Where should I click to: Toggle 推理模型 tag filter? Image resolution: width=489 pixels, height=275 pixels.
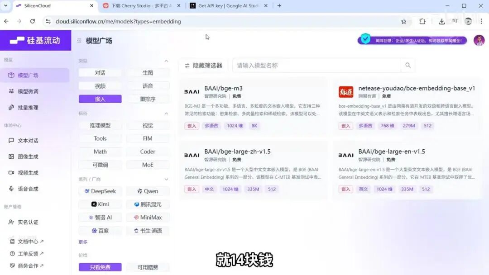pyautogui.click(x=100, y=125)
